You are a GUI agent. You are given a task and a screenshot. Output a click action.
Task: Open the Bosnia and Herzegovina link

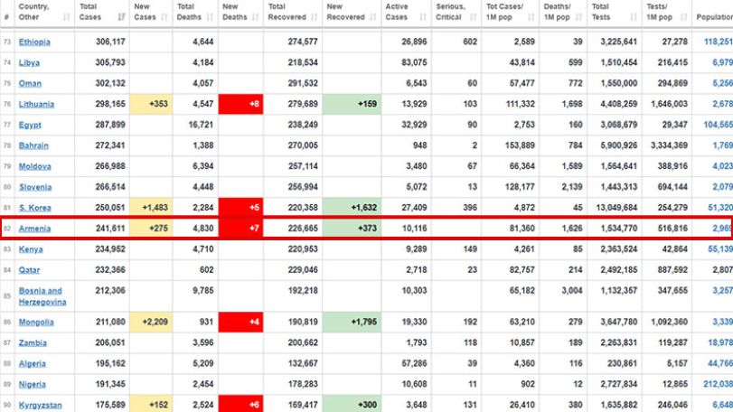coord(42,296)
